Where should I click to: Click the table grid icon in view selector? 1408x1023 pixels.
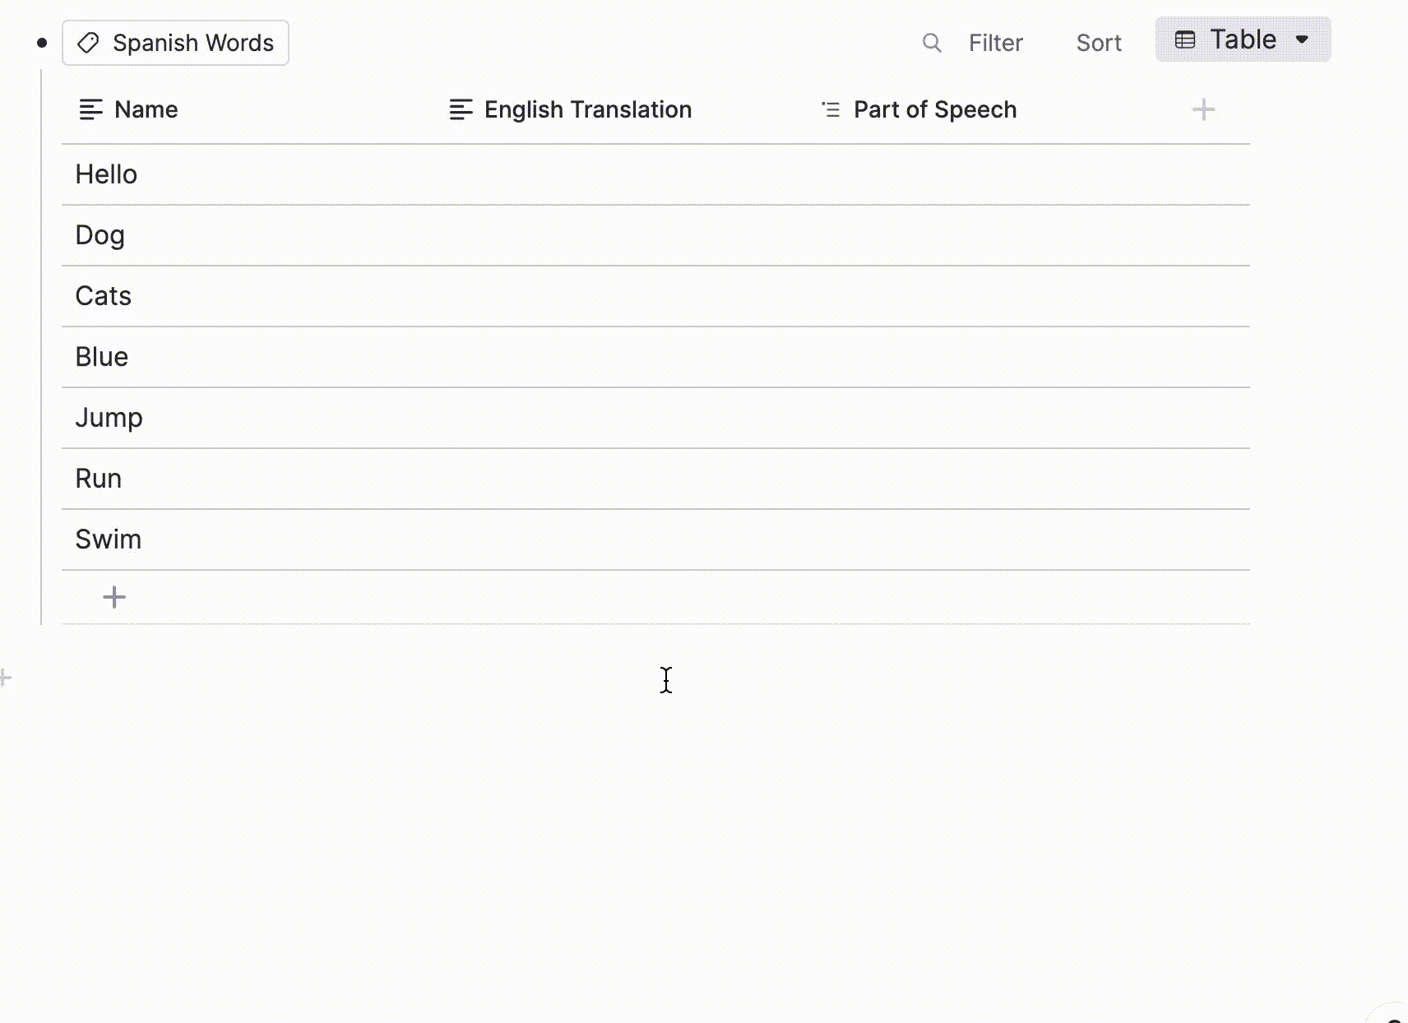point(1185,39)
